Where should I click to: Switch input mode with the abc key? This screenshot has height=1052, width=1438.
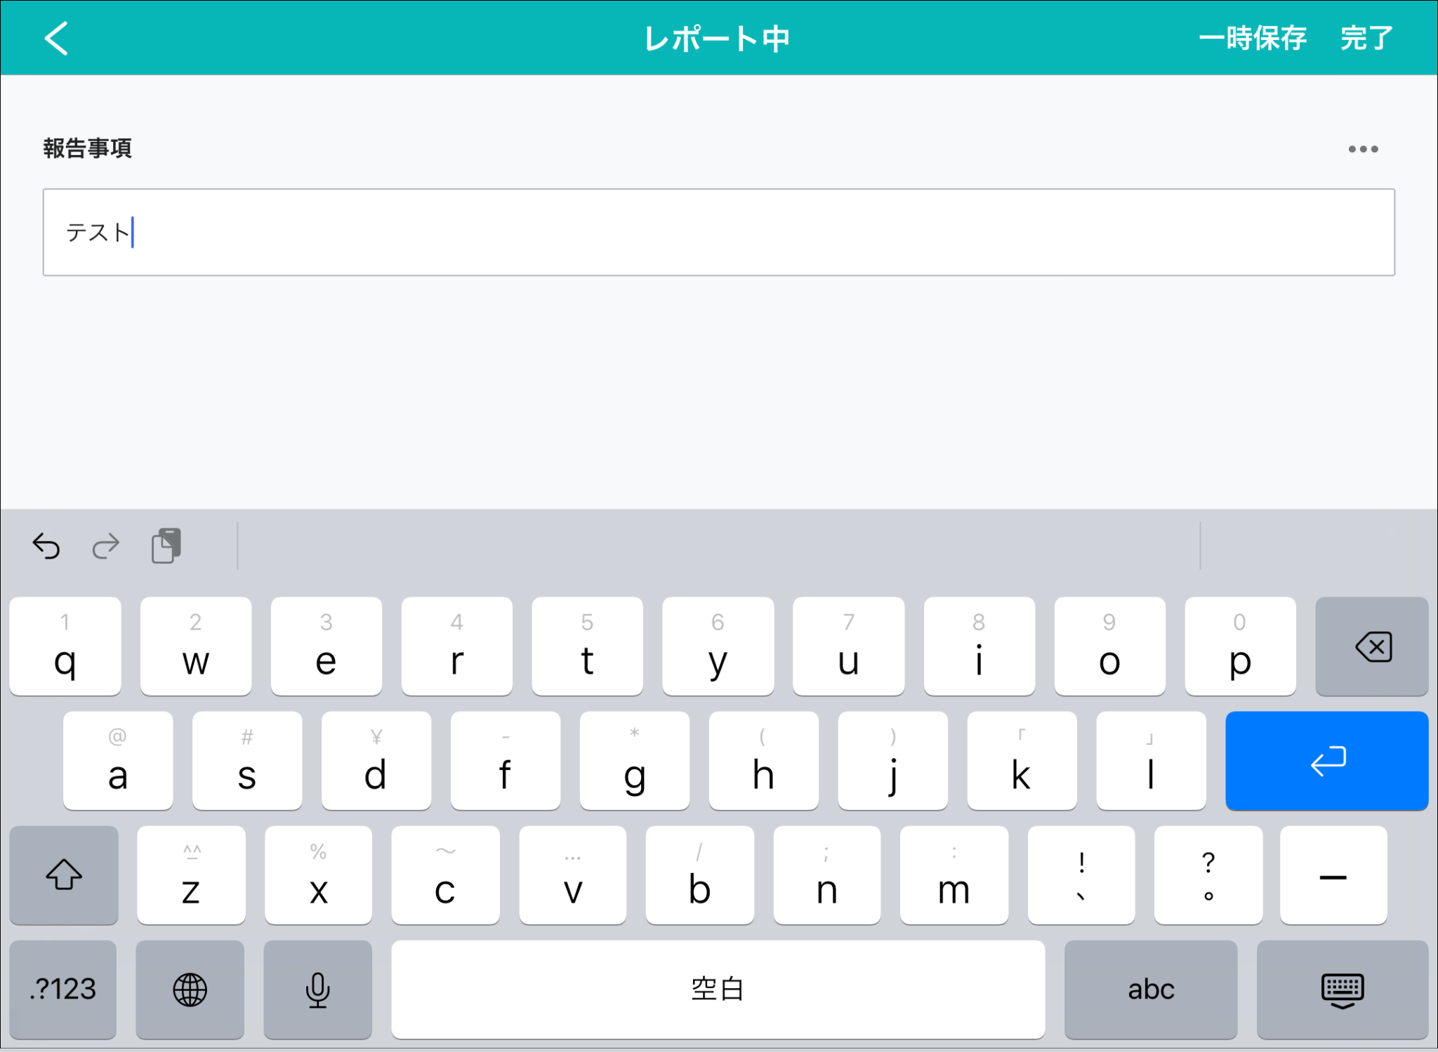1150,990
